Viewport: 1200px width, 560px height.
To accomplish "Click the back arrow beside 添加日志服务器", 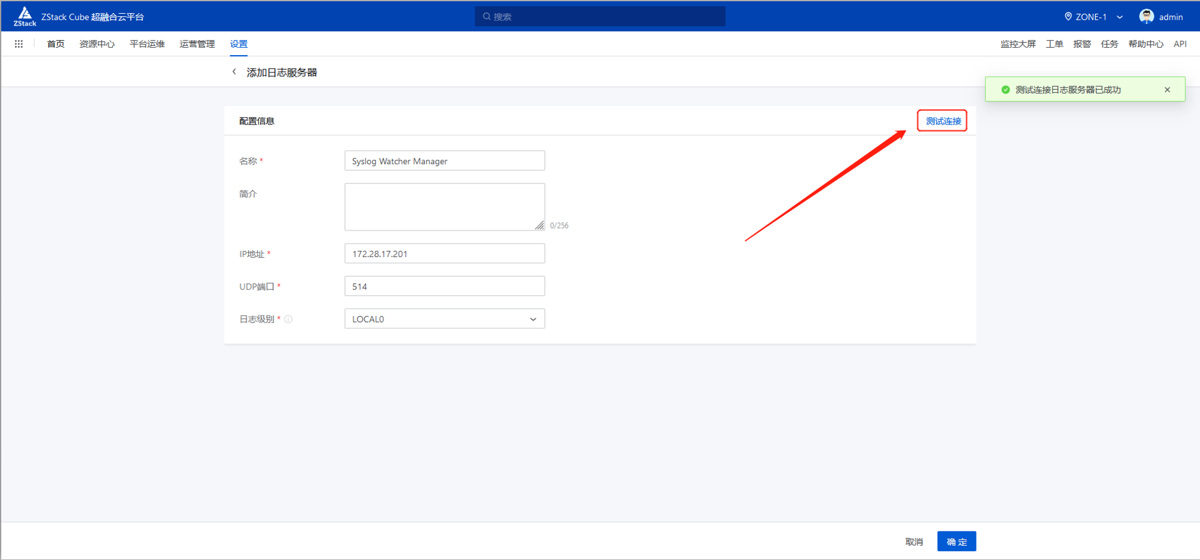I will [234, 71].
